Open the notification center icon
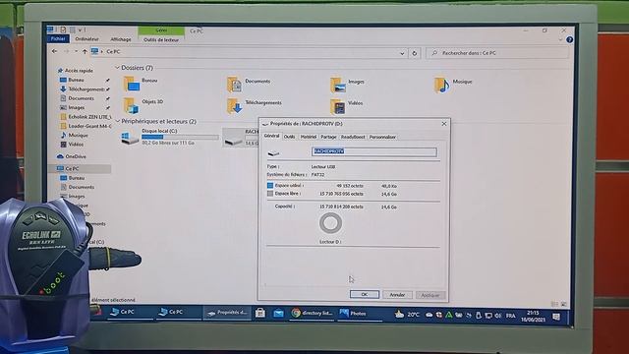 [556, 317]
